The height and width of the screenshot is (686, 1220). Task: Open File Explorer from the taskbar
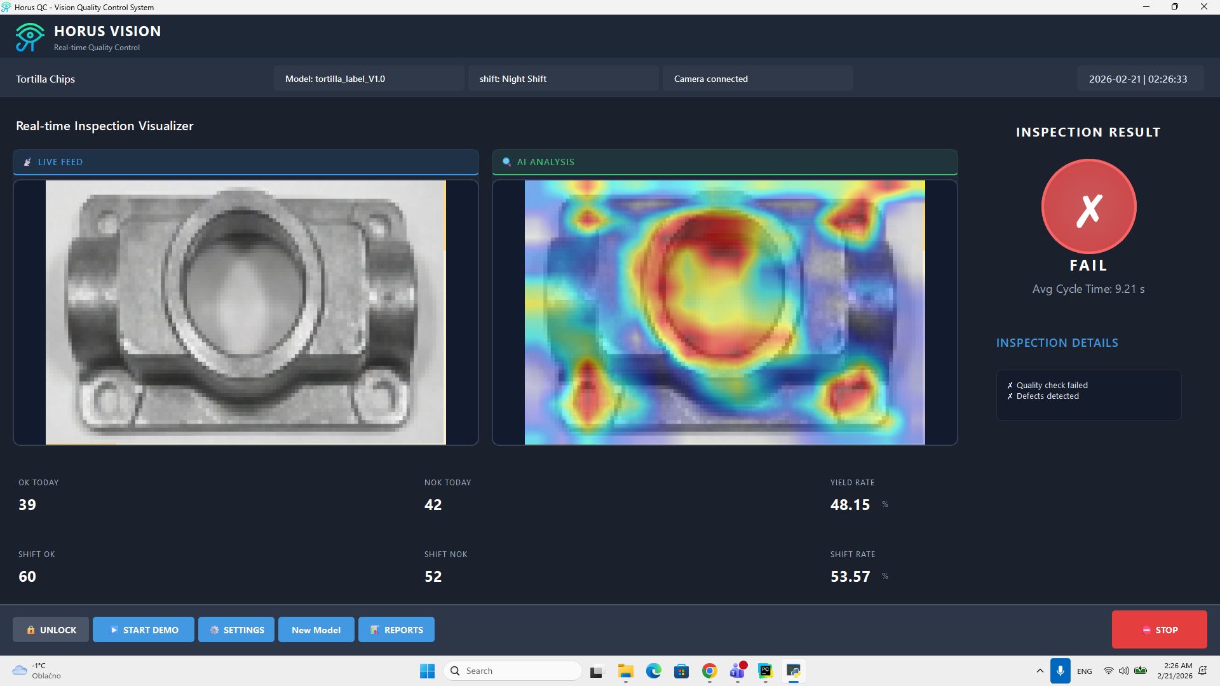[x=626, y=671]
